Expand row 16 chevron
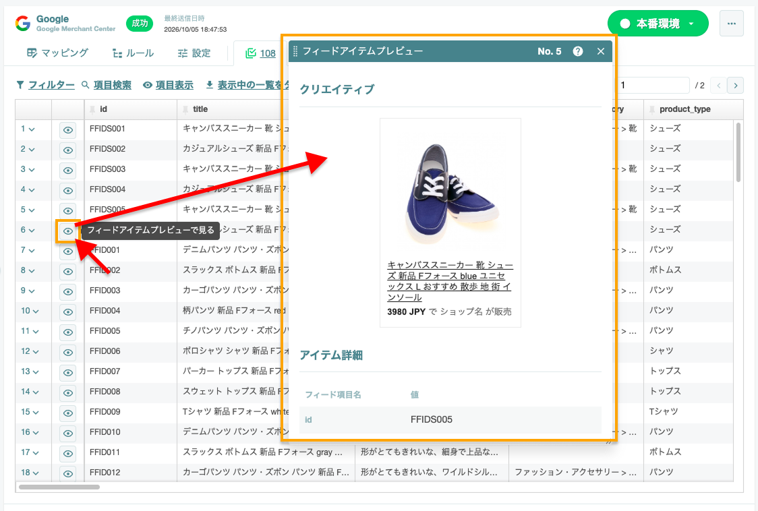Image resolution: width=758 pixels, height=511 pixels. coord(36,433)
